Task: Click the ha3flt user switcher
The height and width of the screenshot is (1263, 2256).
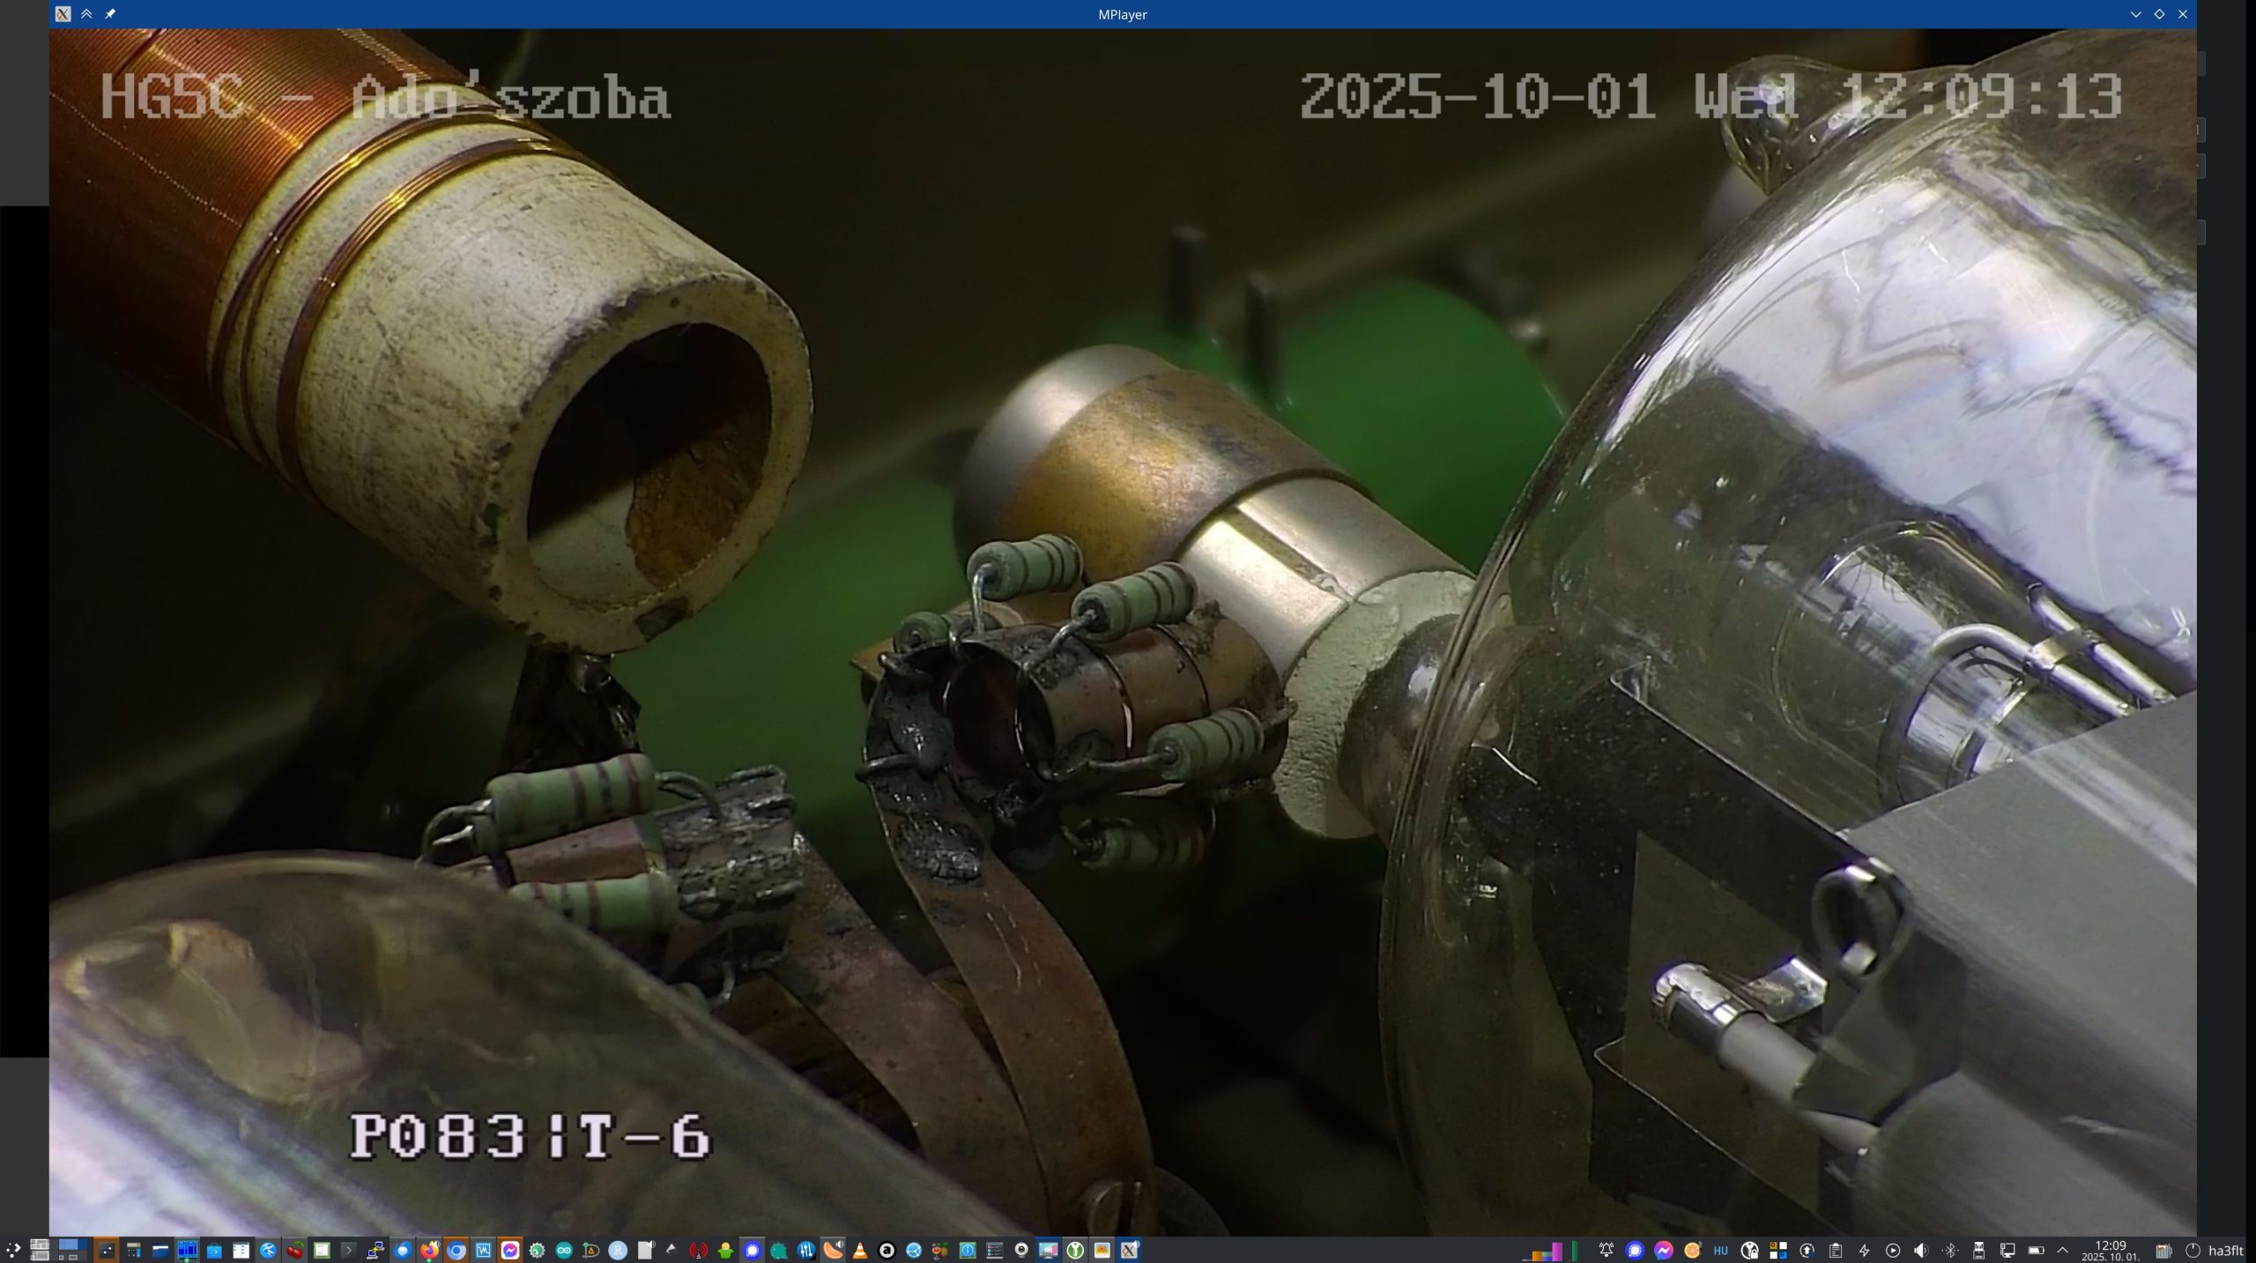Action: 2226,1250
